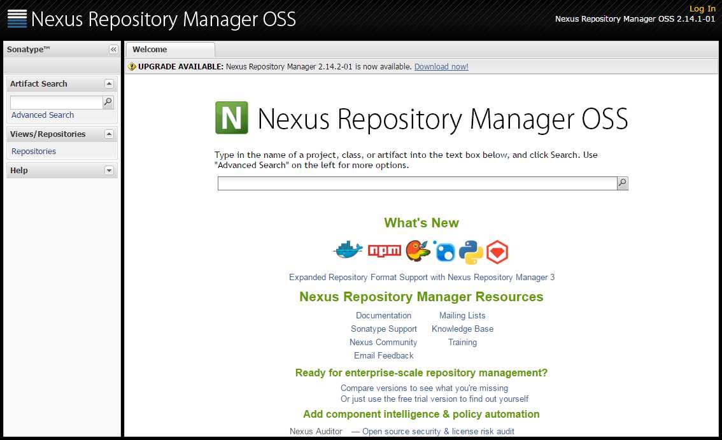
Task: Click the Artifact Search magnifier icon
Action: 108,102
